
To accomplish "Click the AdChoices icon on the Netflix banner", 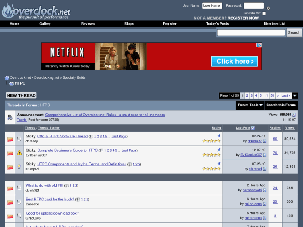I will (x=259, y=45).
